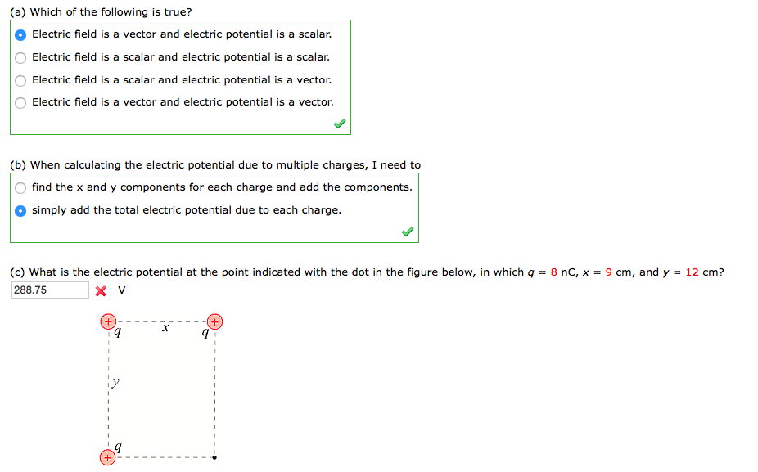Click the black dot in the figure
The height and width of the screenshot is (472, 758).
point(215,457)
